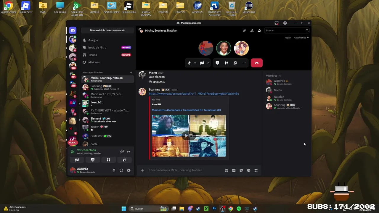Image resolution: width=379 pixels, height=213 pixels.
Task: Expand microphone options arrow in call bar
Action: click(195, 63)
